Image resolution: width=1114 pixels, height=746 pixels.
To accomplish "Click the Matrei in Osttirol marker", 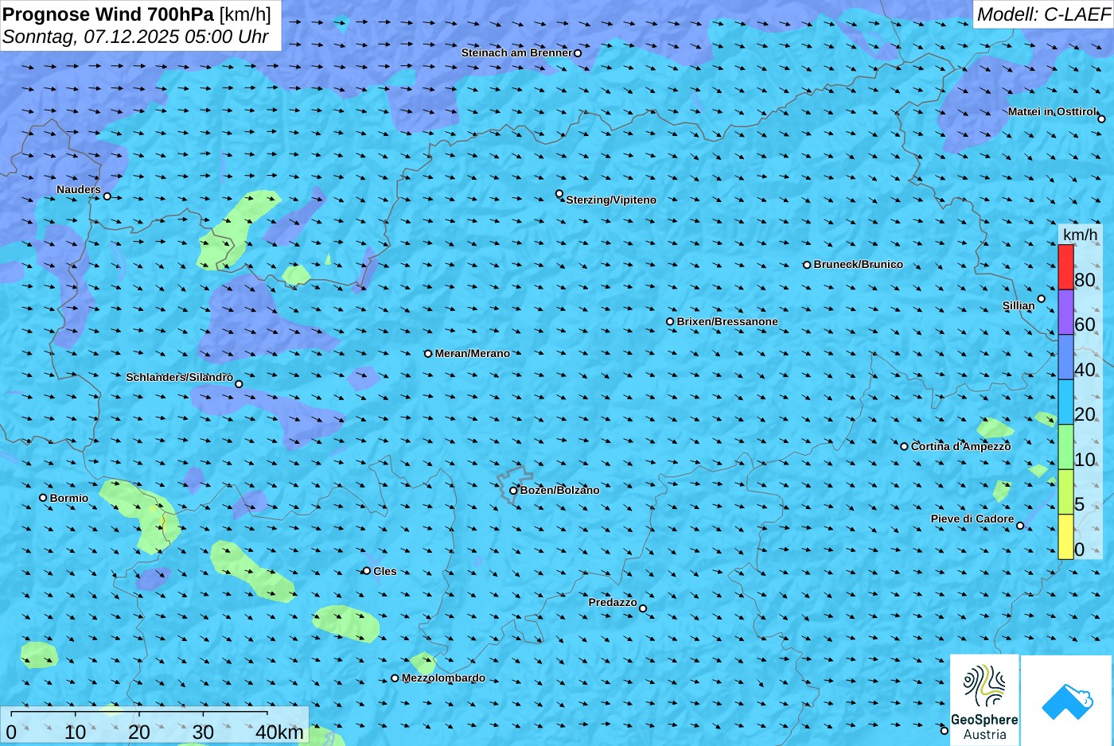I will (x=1102, y=119).
